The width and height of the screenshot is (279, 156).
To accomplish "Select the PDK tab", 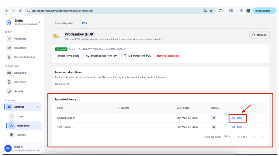I will [85, 23].
